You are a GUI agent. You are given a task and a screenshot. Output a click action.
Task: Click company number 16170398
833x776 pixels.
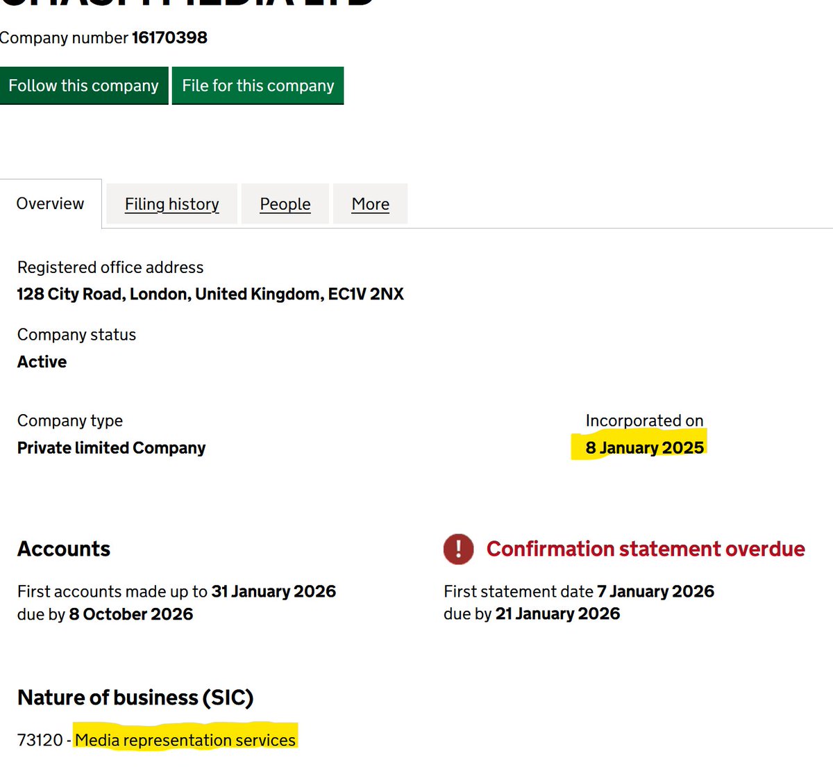click(x=169, y=38)
